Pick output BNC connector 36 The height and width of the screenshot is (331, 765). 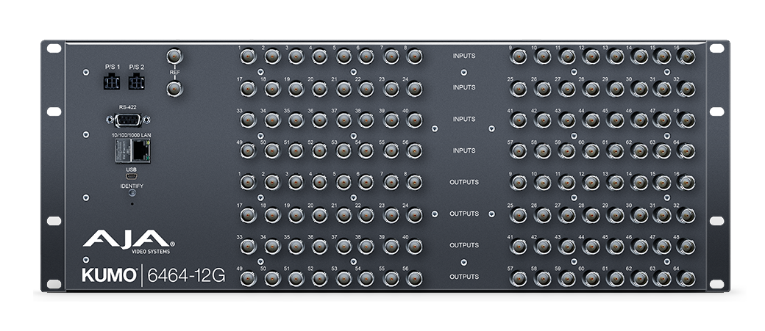(319, 247)
